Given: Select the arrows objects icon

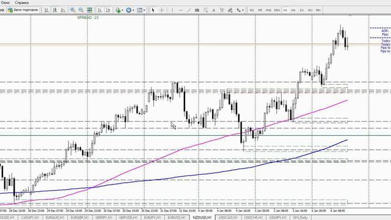Looking at the screenshot, I should tap(239, 10).
